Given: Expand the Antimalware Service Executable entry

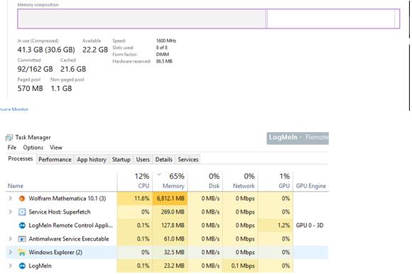Looking at the screenshot, I should [x=10, y=239].
